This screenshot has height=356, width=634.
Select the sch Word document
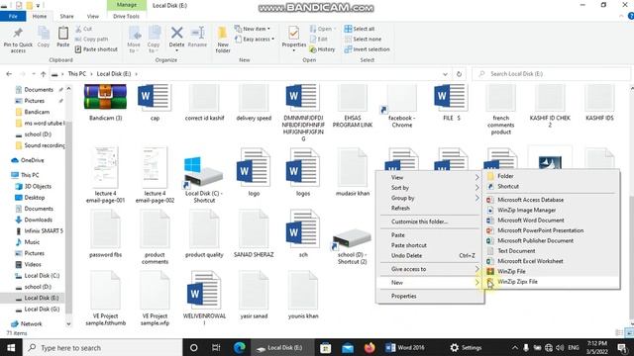coord(303,233)
